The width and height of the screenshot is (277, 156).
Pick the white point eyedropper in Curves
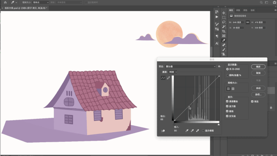click(198, 131)
